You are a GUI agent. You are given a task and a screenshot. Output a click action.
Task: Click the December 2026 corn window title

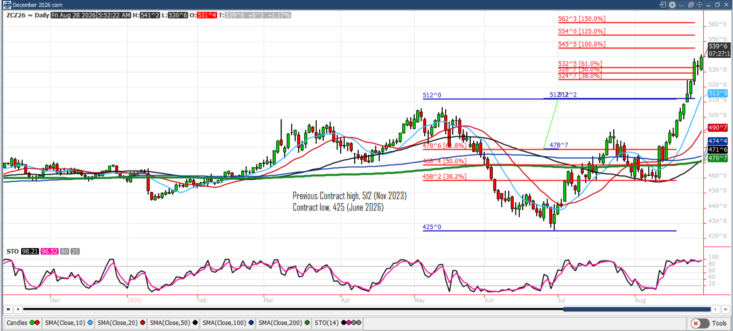[x=38, y=5]
